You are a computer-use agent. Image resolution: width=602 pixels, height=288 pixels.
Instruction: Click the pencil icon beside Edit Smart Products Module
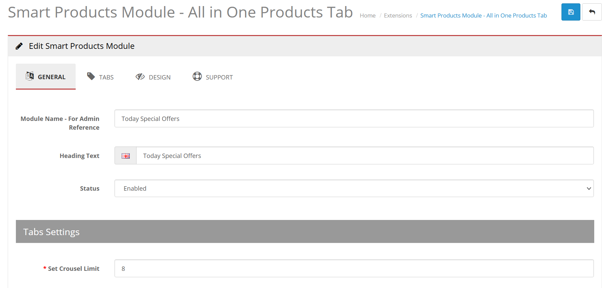pos(19,46)
